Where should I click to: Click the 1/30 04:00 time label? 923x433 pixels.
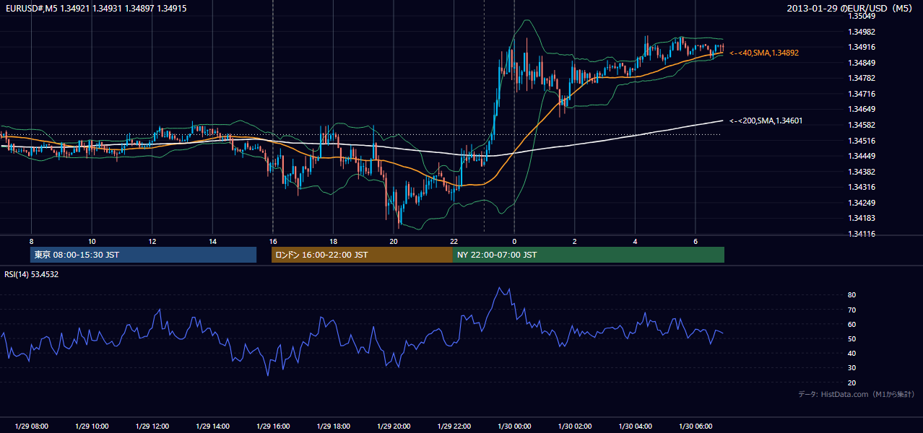[635, 427]
